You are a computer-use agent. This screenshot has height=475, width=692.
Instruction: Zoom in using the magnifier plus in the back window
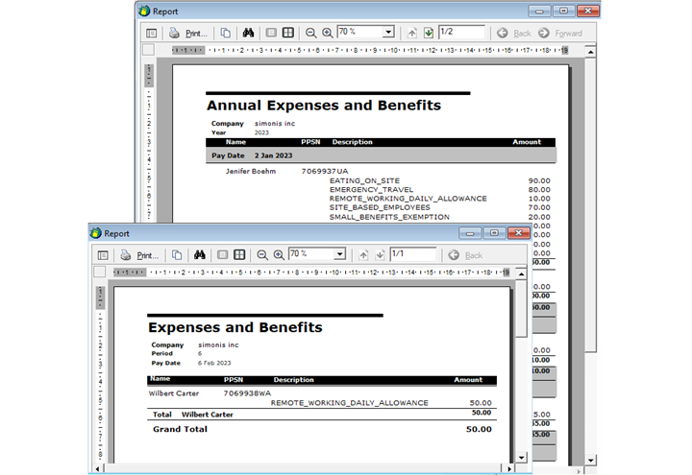click(x=327, y=33)
